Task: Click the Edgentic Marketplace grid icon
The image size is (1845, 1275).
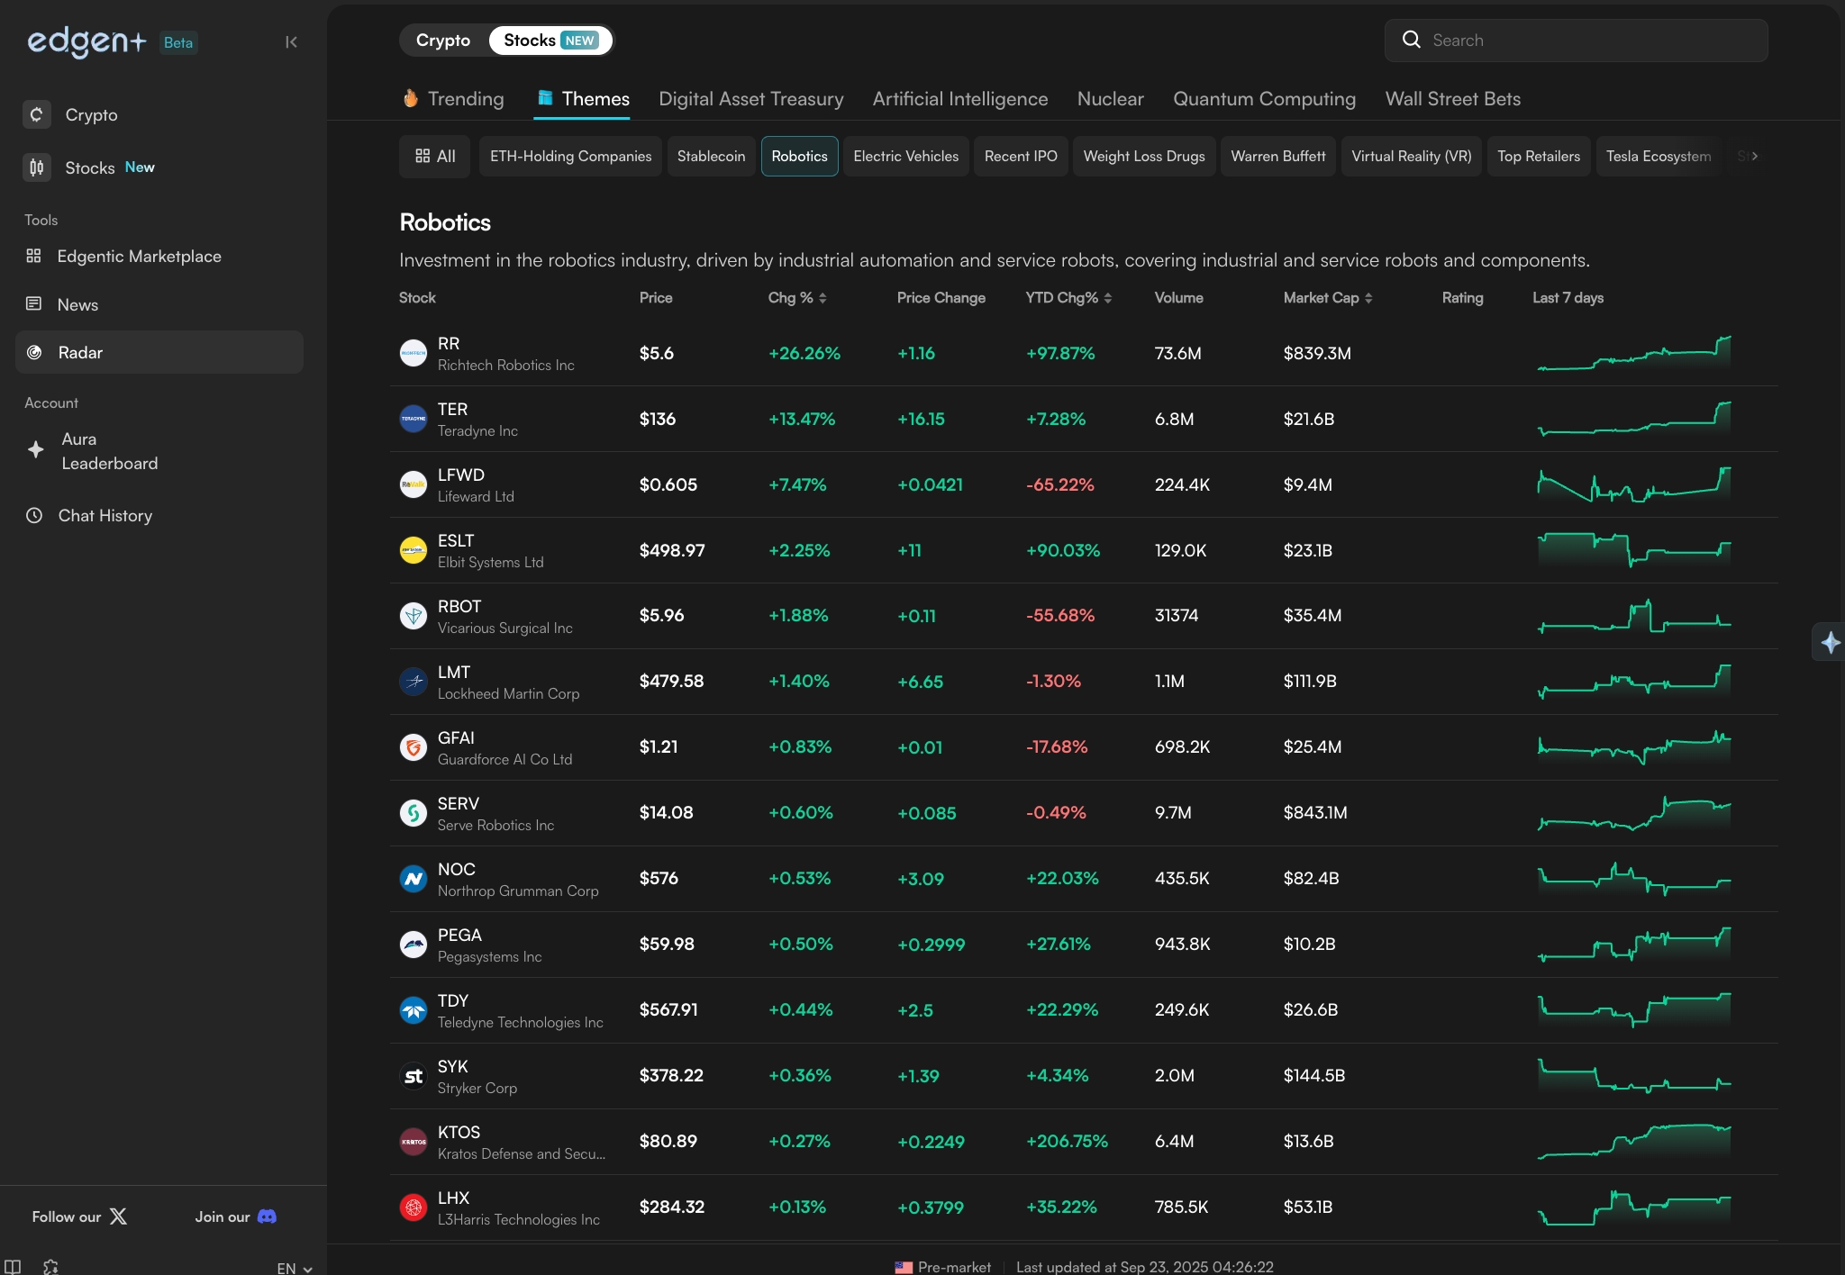Action: (34, 257)
